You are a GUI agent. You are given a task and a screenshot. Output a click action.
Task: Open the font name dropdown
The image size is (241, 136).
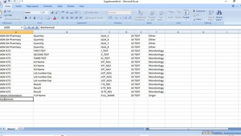[40, 12]
